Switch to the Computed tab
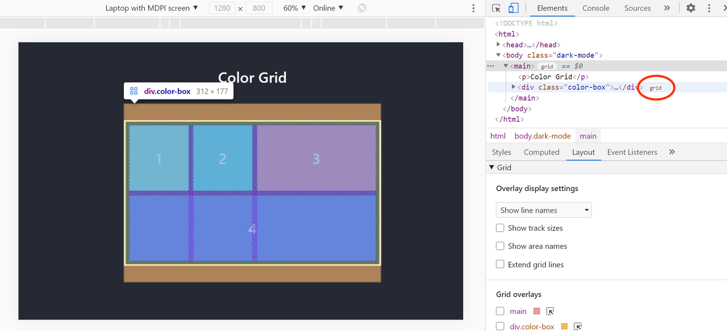 tap(541, 152)
